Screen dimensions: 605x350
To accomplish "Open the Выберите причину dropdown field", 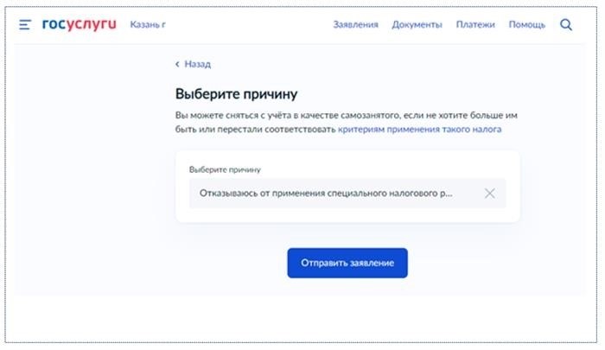I will [347, 194].
